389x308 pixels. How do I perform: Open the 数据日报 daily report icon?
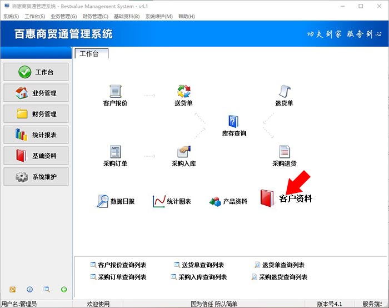click(102, 201)
